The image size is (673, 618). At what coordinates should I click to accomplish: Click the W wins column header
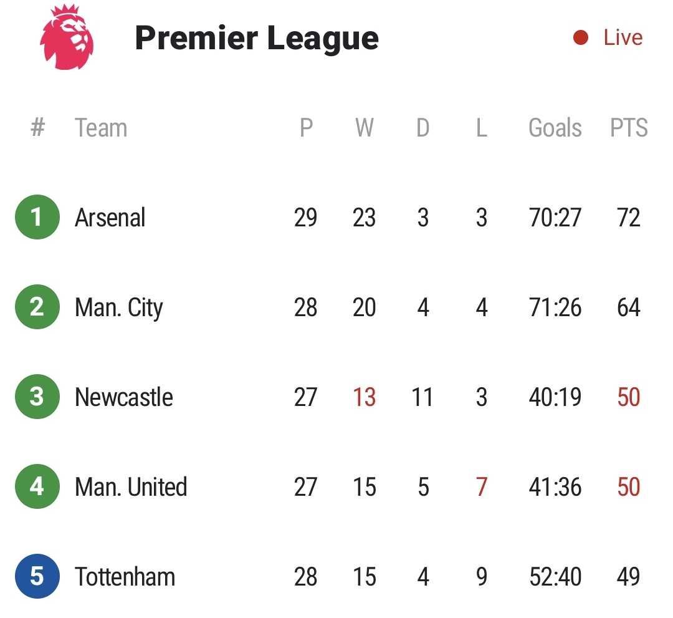[365, 128]
